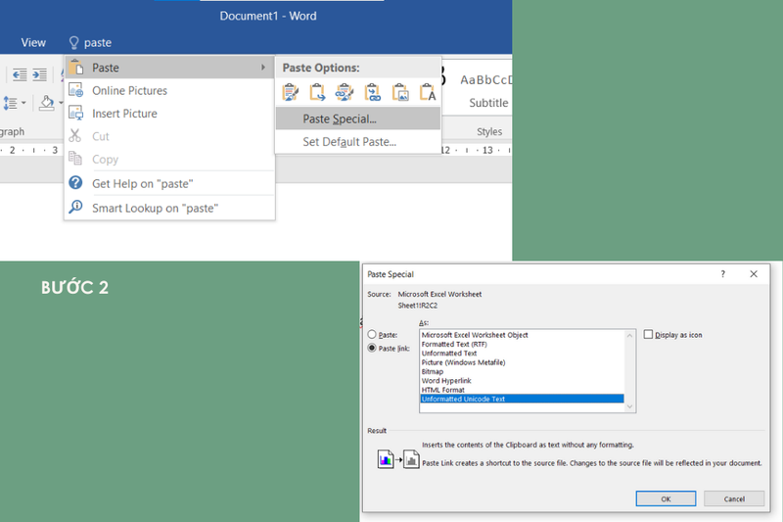
Task: Choose the Merge Formatting paste option icon
Action: click(x=317, y=92)
